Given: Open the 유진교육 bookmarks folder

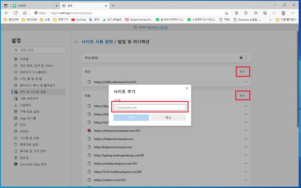Looking at the screenshot, I should (x=29, y=20).
